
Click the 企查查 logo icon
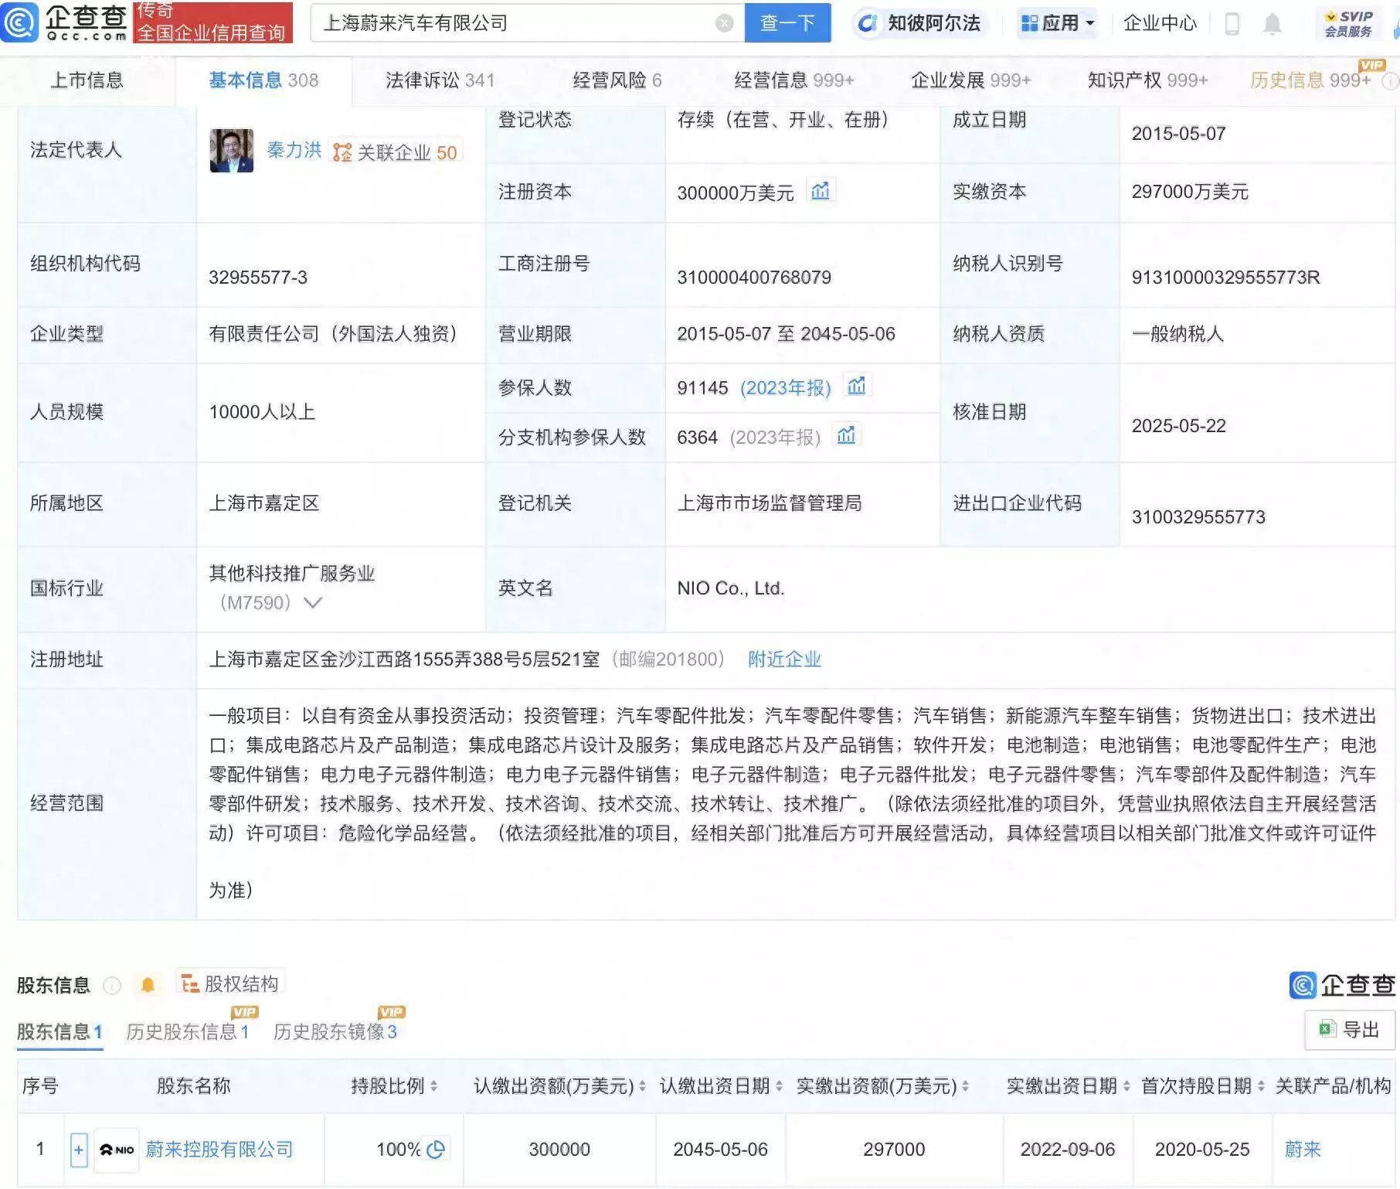(21, 23)
